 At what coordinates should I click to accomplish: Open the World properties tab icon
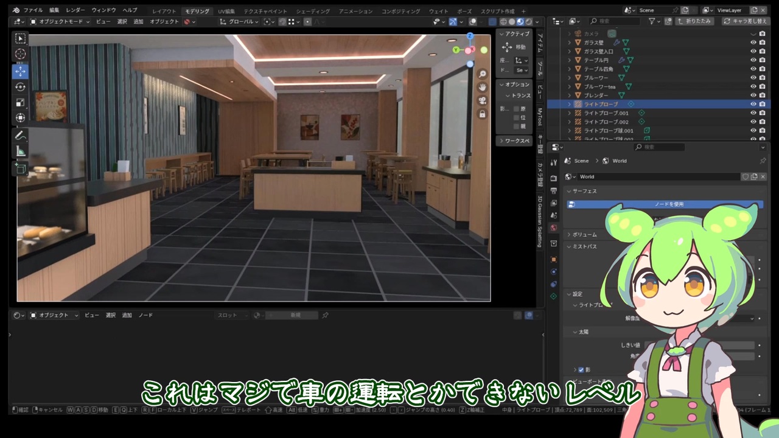554,228
